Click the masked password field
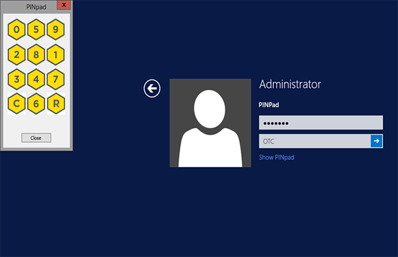The image size is (398, 257). coord(321,122)
